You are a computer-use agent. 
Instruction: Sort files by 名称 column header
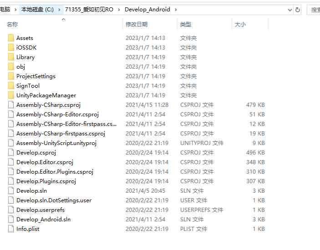tap(13, 25)
